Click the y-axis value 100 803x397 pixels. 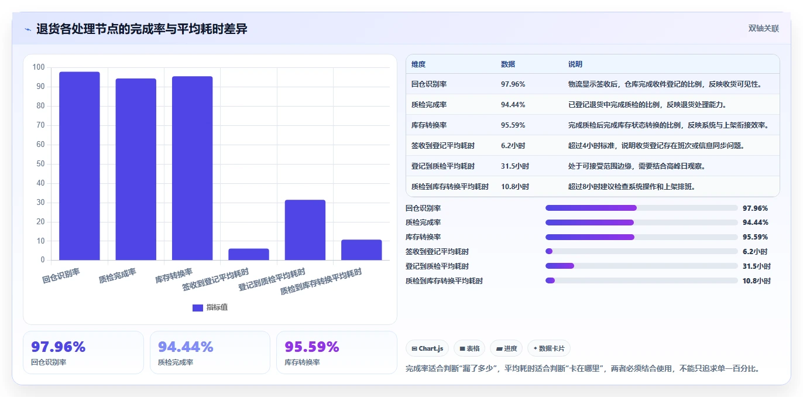(39, 67)
